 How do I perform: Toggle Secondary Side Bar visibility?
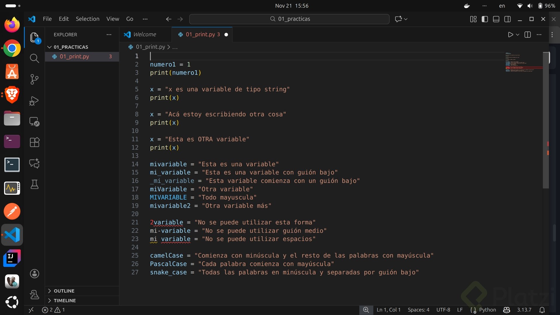tap(508, 19)
